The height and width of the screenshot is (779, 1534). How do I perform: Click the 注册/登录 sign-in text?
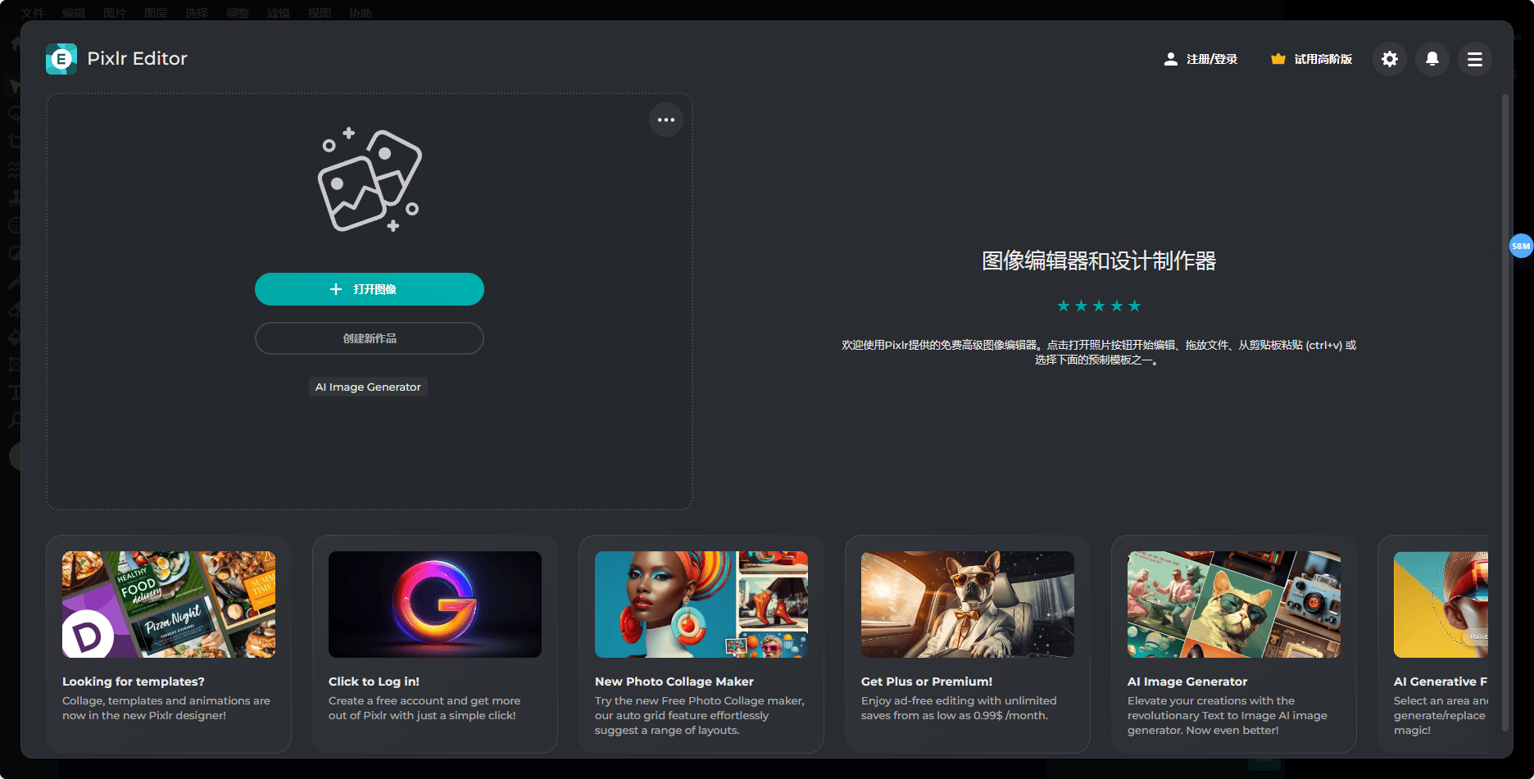coord(1212,59)
